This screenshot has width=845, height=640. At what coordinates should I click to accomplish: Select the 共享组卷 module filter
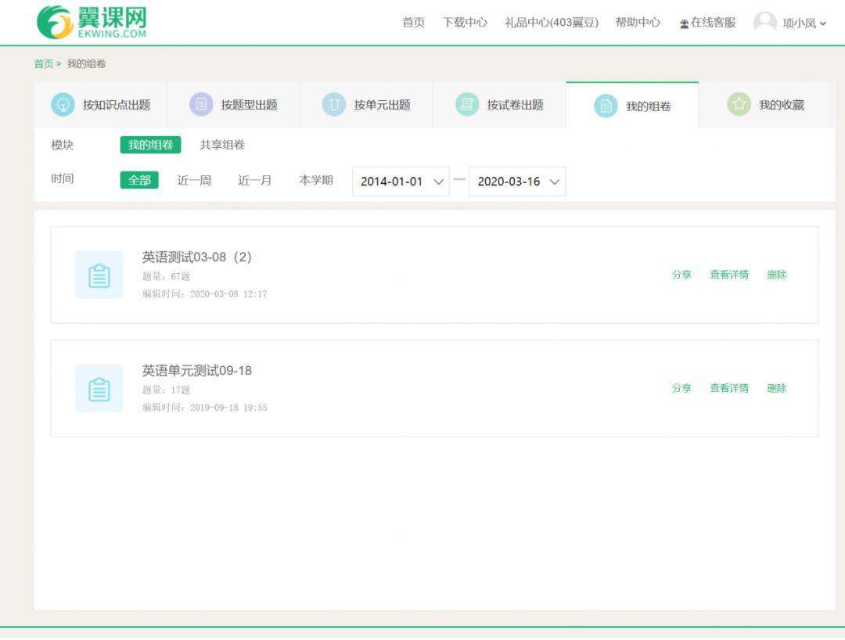(x=222, y=145)
